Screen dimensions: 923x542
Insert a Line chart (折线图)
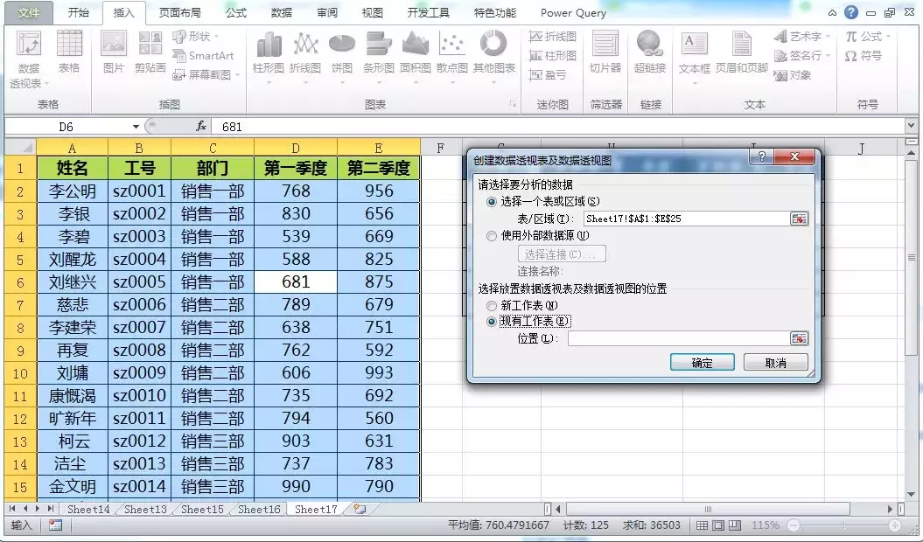coord(305,58)
